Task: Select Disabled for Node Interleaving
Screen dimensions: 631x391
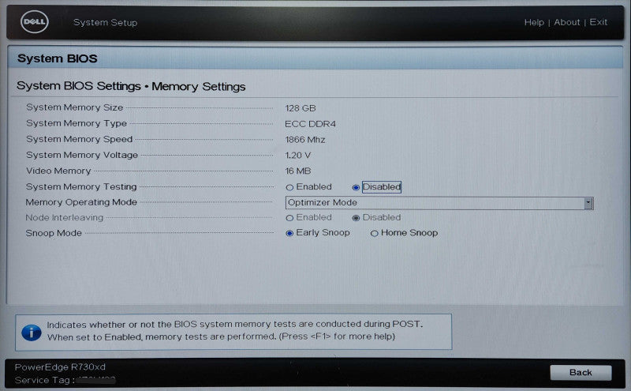Action: pyautogui.click(x=356, y=218)
